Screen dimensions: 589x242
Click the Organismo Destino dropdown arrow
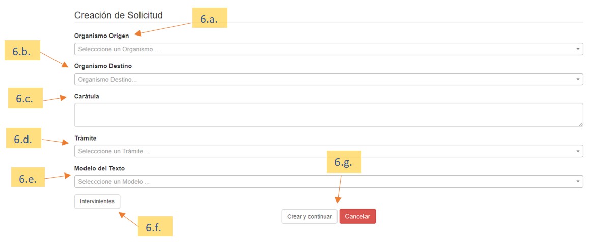[x=578, y=80]
